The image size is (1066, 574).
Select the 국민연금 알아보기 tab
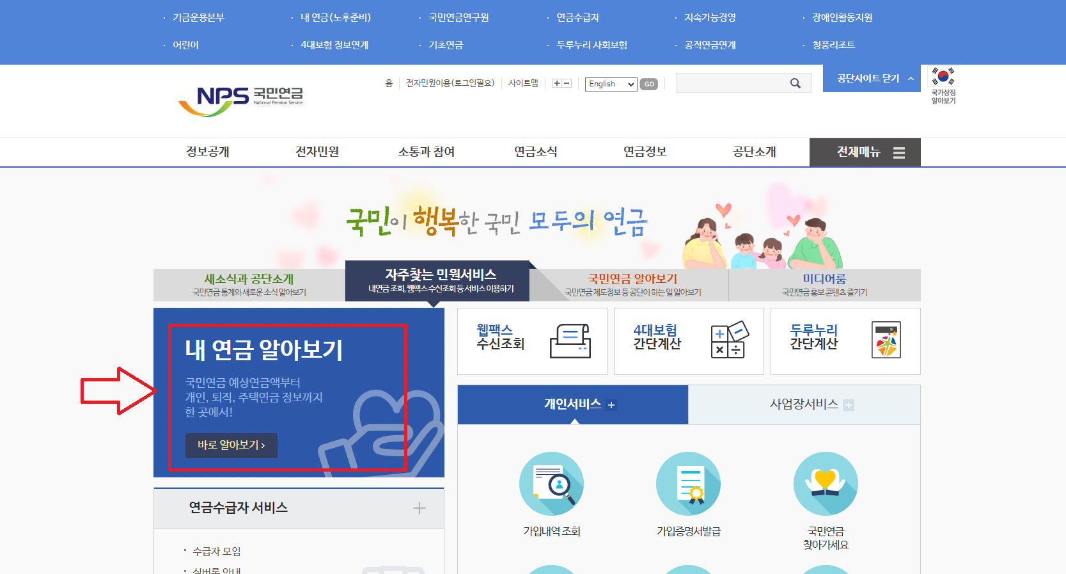click(x=632, y=285)
